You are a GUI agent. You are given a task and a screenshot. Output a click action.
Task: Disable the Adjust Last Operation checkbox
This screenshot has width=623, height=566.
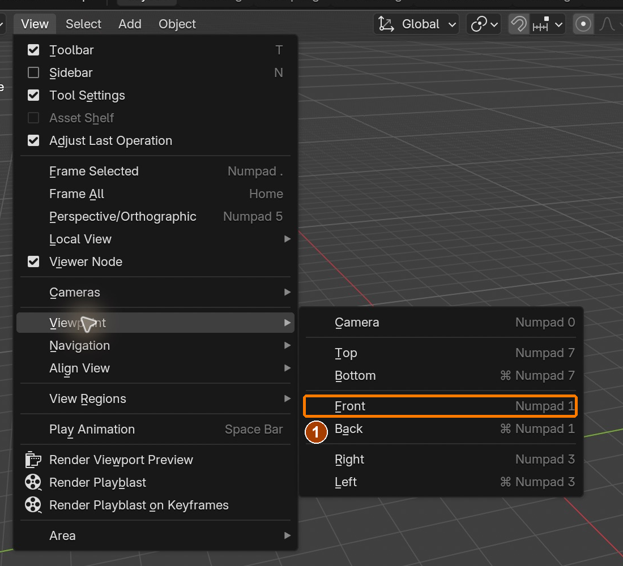(33, 140)
